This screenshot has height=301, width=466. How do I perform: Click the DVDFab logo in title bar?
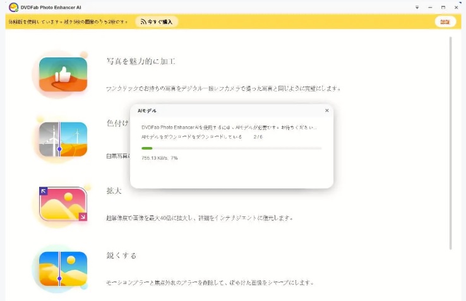click(x=13, y=7)
